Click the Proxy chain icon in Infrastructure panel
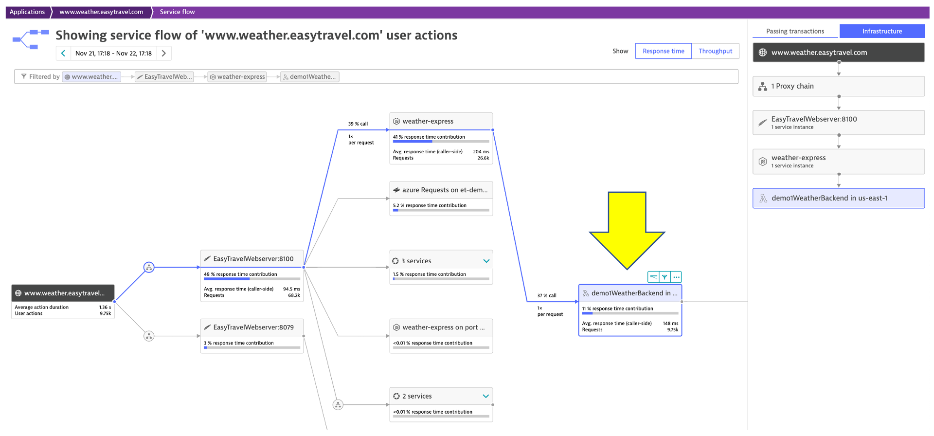Viewport: 934px width, 436px height. point(763,86)
